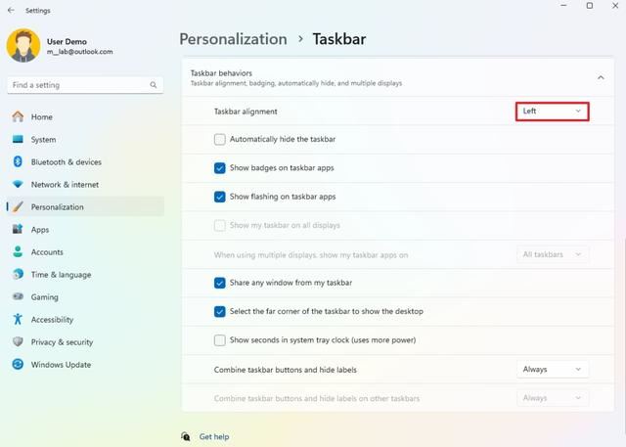
Task: Open Gaming icon in sidebar
Action: tap(18, 297)
